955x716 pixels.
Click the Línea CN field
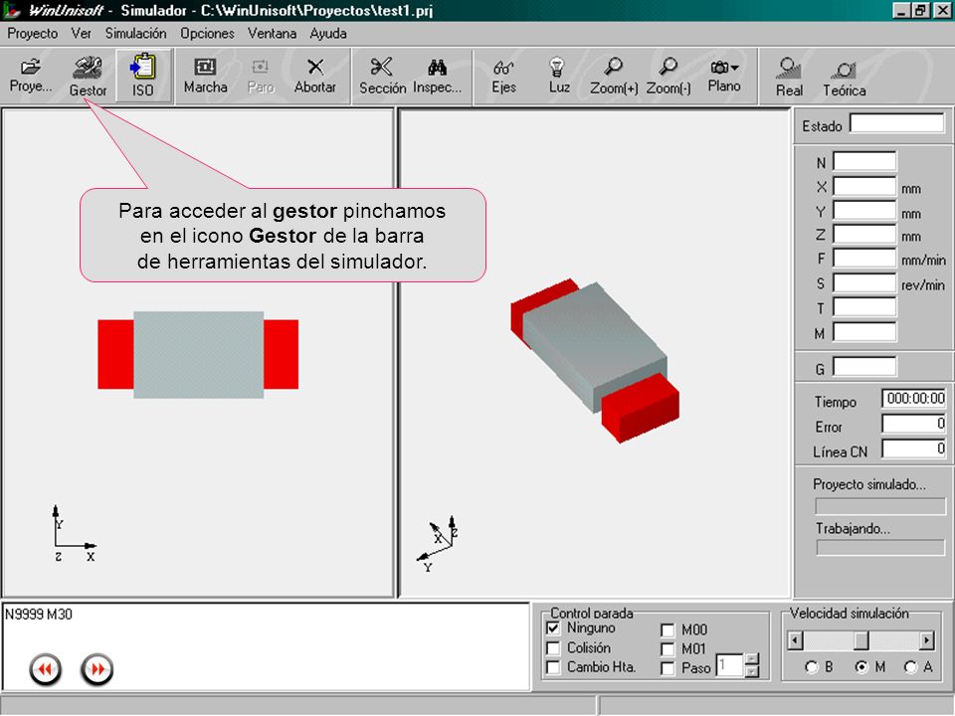(913, 449)
